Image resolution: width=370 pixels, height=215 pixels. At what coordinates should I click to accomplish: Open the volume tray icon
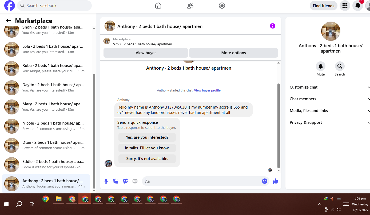coord(339,209)
